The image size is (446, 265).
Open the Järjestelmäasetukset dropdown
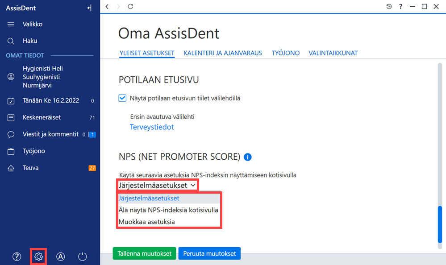click(157, 186)
